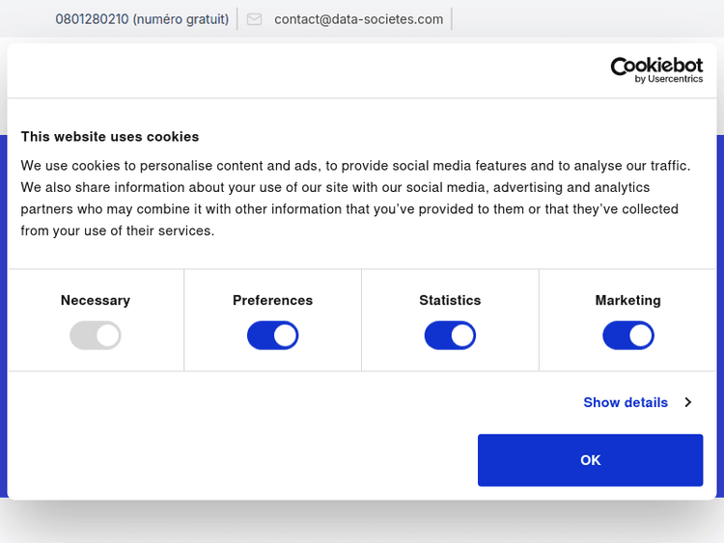Select the Preferences category label

pyautogui.click(x=272, y=300)
